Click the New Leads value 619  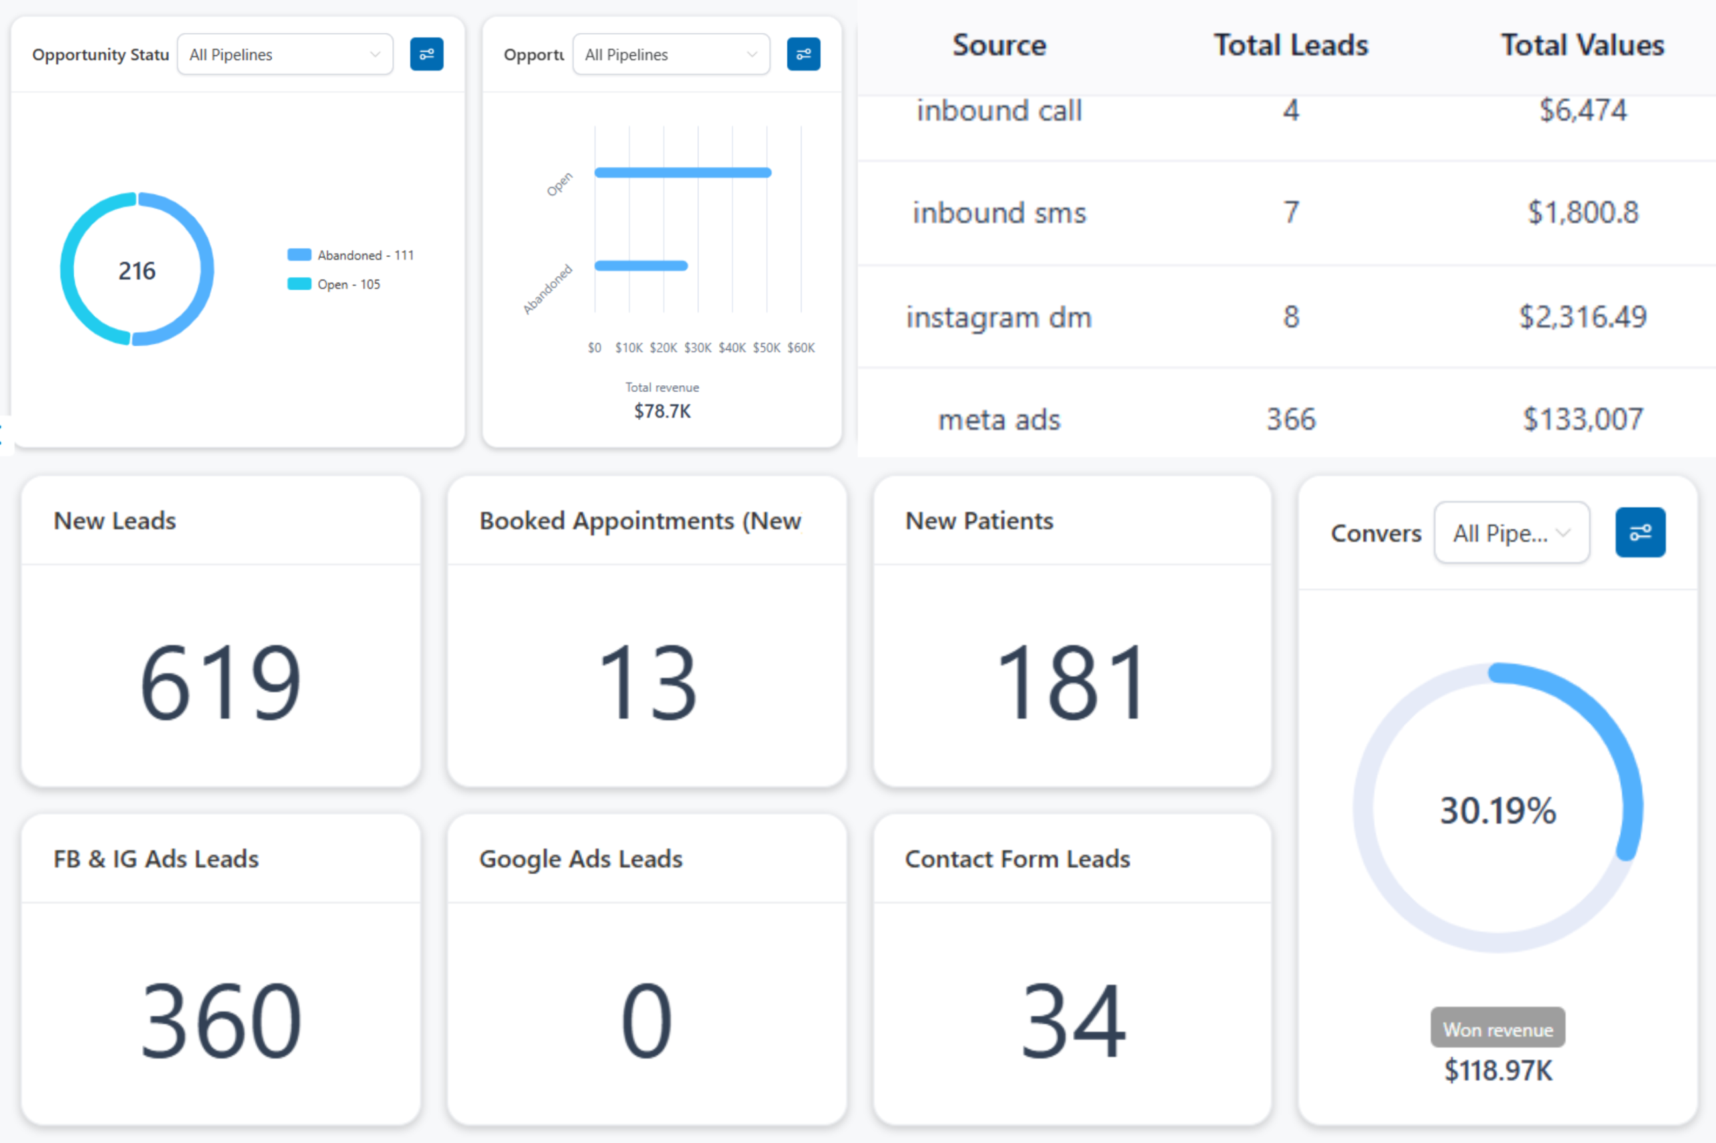(221, 682)
